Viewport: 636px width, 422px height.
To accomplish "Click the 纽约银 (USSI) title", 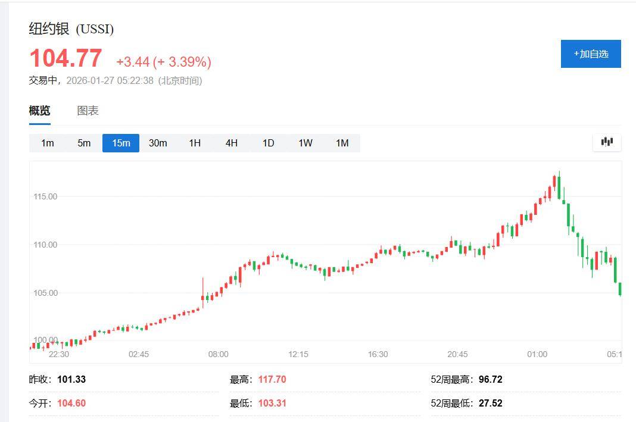I will pyautogui.click(x=71, y=29).
